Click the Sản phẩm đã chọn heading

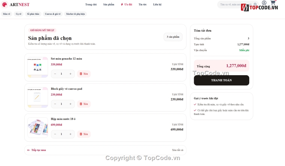point(50,38)
